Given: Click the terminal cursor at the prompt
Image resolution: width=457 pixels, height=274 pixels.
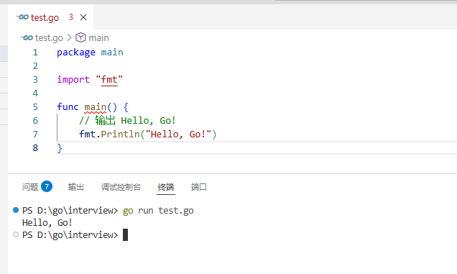Looking at the screenshot, I should (125, 234).
